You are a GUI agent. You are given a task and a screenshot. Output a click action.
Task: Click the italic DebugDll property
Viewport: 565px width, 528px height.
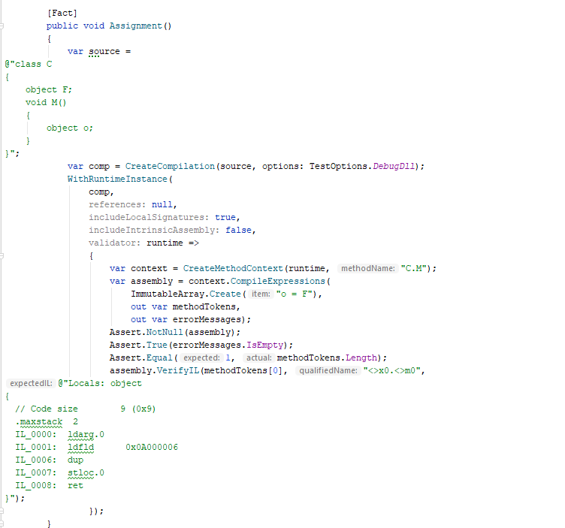pos(394,167)
